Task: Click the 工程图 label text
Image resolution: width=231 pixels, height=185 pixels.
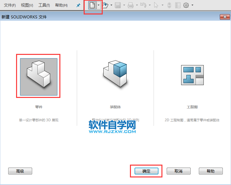Action: click(192, 107)
